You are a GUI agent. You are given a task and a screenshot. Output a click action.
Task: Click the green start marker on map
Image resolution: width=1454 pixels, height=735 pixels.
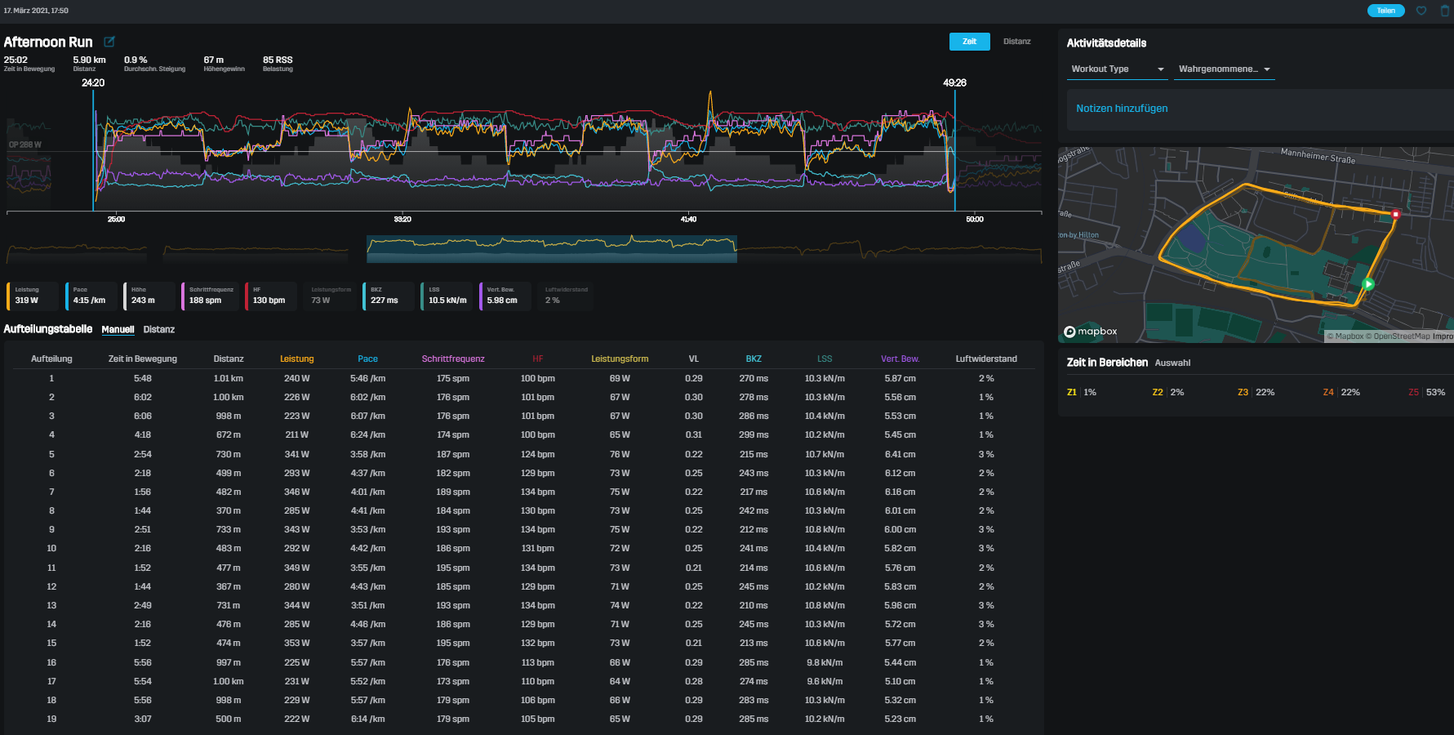(1368, 284)
